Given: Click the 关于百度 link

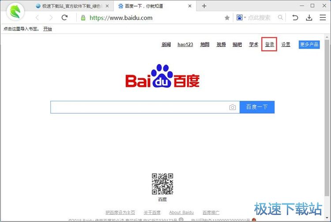Looking at the screenshot, I should pyautogui.click(x=152, y=212).
